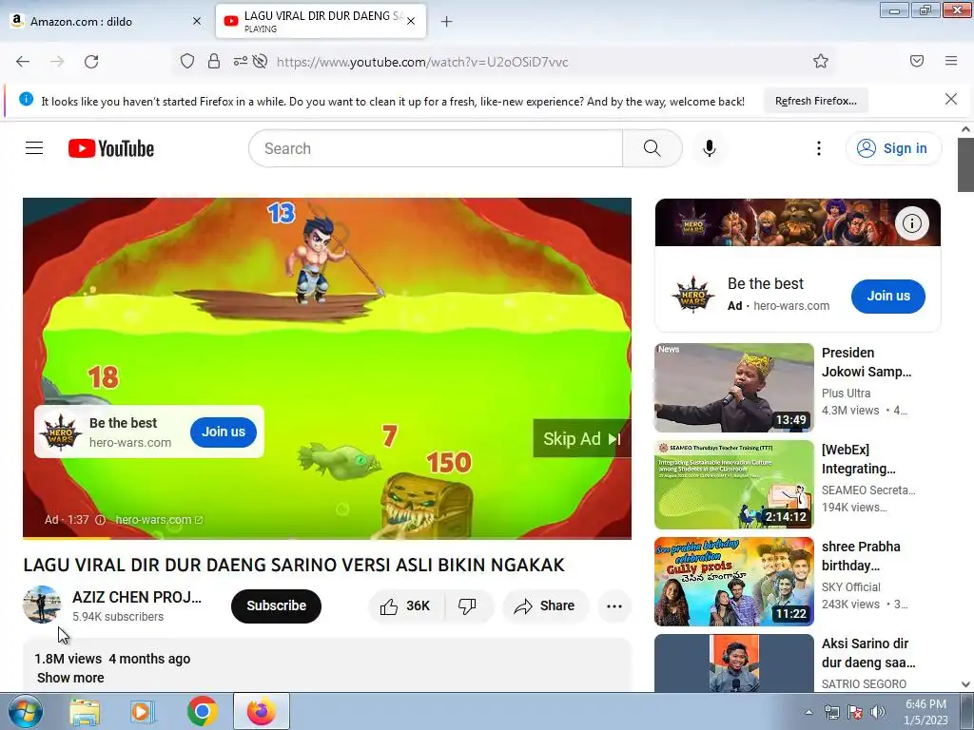Click the Firefox taskbar button
This screenshot has height=730, width=974.
click(261, 711)
